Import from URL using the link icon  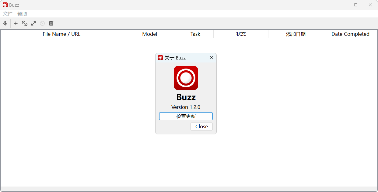pos(25,23)
